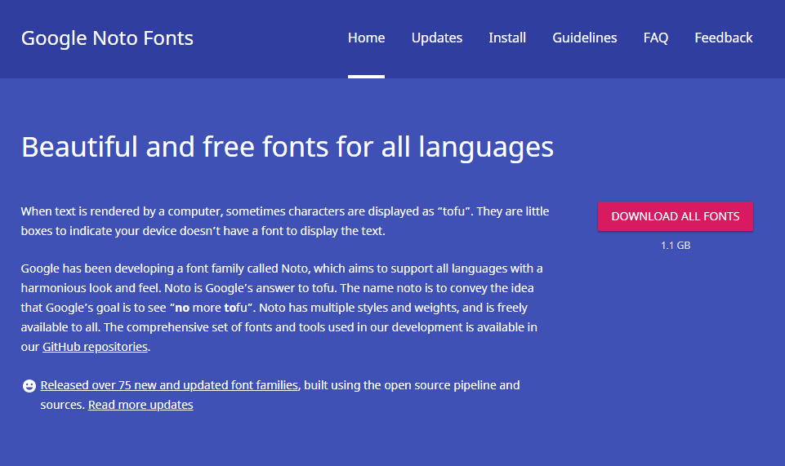Click the Download All Fonts button
Screen dimensions: 785x466
coord(675,216)
